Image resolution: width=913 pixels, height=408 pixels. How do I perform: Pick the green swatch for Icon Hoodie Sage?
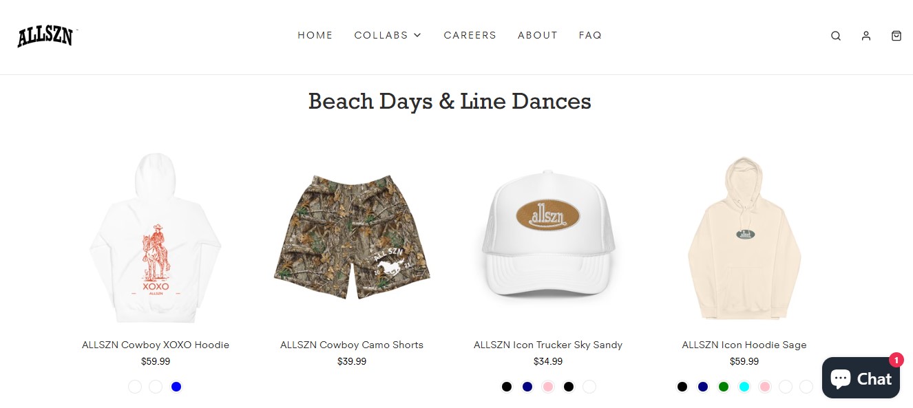point(724,387)
